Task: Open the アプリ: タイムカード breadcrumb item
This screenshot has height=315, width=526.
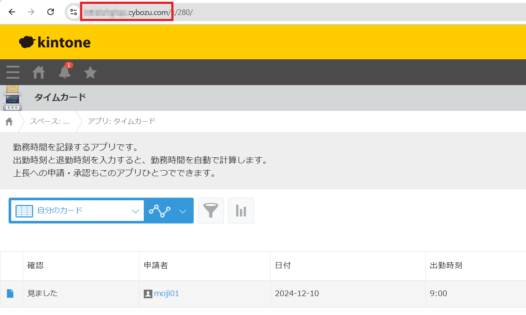Action: [x=121, y=122]
